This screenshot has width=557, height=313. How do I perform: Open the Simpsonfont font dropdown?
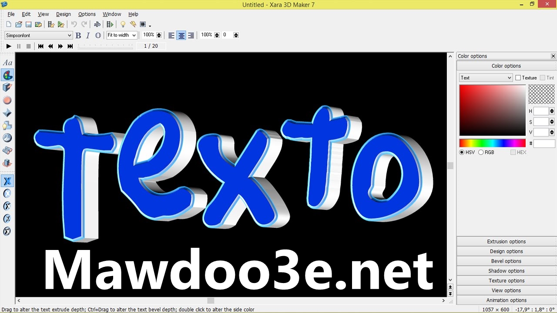pos(38,35)
